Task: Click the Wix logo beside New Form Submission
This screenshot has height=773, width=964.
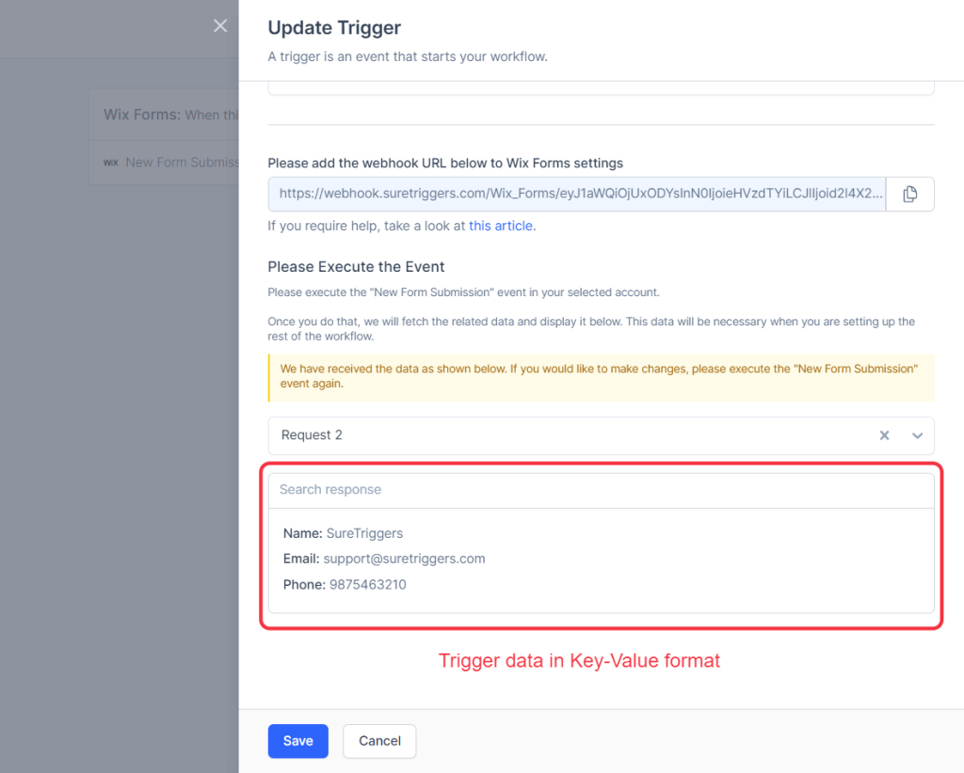Action: click(x=111, y=163)
